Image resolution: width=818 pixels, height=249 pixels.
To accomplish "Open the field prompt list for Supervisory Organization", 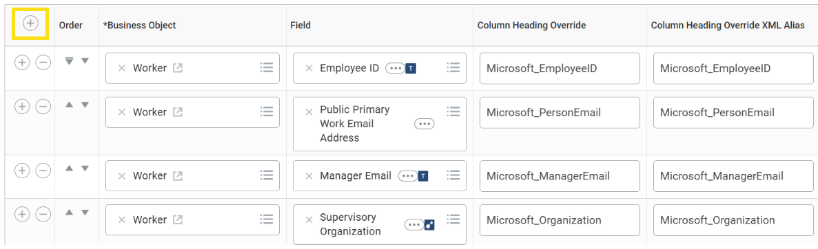I will point(453,219).
